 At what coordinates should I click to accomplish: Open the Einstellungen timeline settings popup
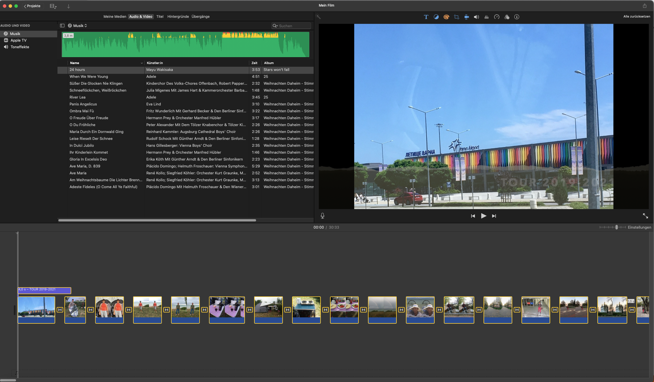tap(639, 227)
